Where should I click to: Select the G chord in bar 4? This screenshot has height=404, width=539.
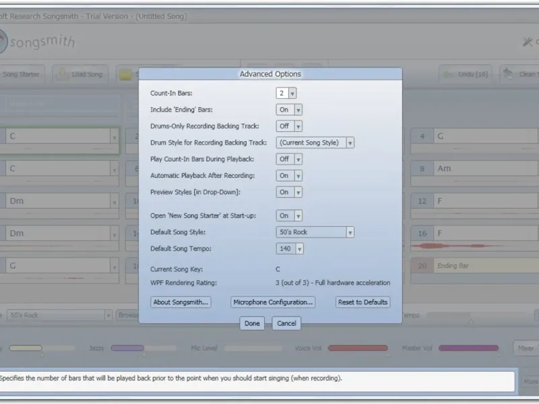click(x=486, y=137)
